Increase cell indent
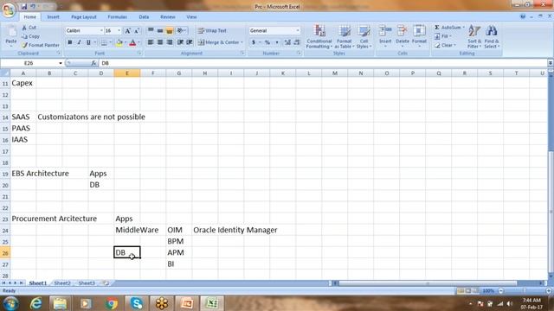Image resolution: width=554 pixels, height=311 pixels. pos(190,42)
